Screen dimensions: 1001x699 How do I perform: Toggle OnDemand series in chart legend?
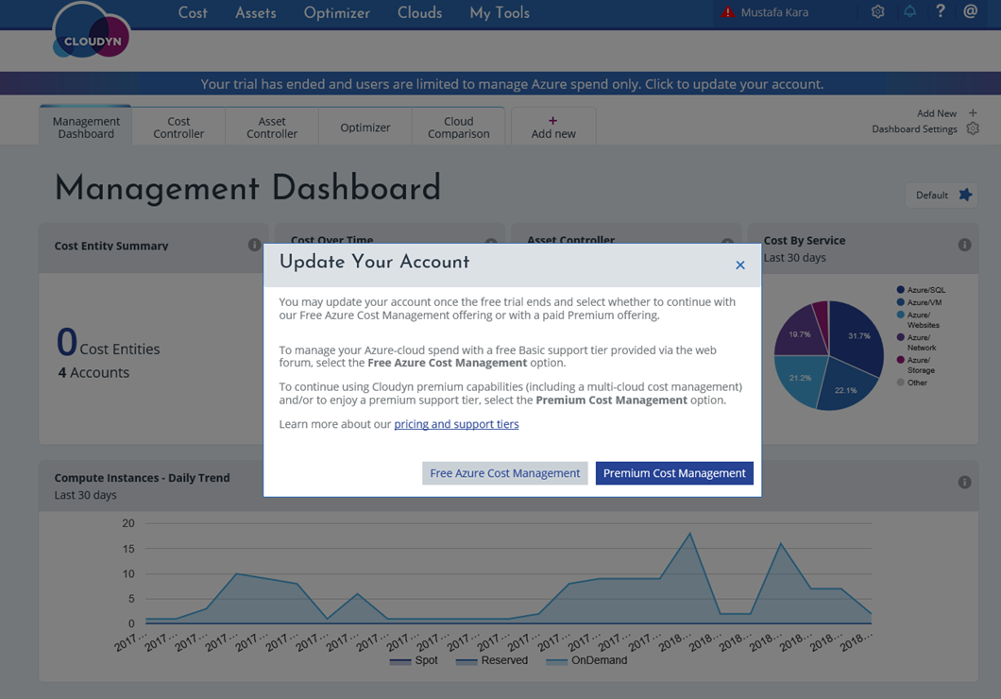(x=586, y=660)
